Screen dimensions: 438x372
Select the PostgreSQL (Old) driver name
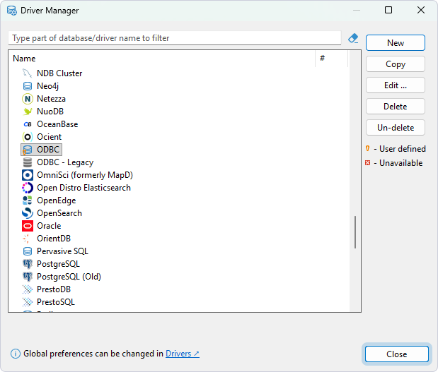coord(69,277)
